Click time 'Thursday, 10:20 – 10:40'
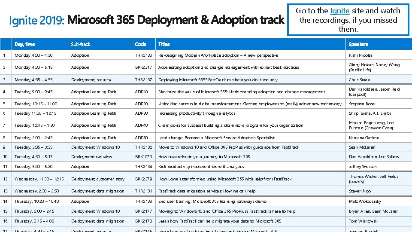This screenshot has width=412, height=232. coord(36,201)
